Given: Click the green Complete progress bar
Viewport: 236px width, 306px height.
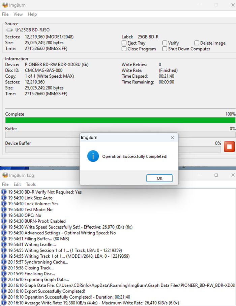Looking at the screenshot, I should pos(120,120).
